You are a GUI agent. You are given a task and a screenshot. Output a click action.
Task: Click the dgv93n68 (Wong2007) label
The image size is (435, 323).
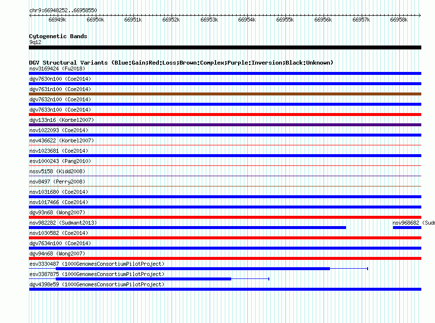(x=57, y=212)
